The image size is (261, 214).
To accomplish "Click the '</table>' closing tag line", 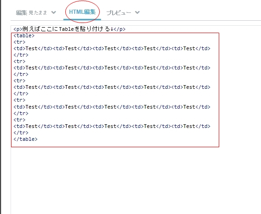I will point(25,139).
